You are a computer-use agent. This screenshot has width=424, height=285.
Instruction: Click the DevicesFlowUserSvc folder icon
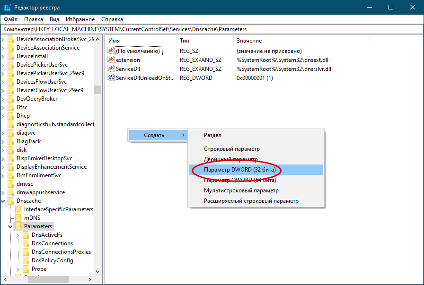[10, 82]
